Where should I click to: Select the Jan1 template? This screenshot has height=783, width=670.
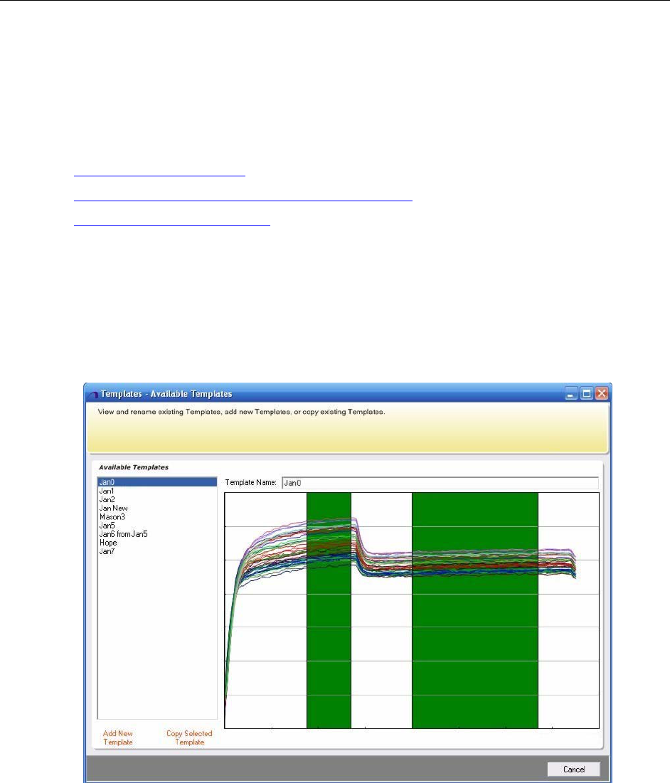coord(107,491)
